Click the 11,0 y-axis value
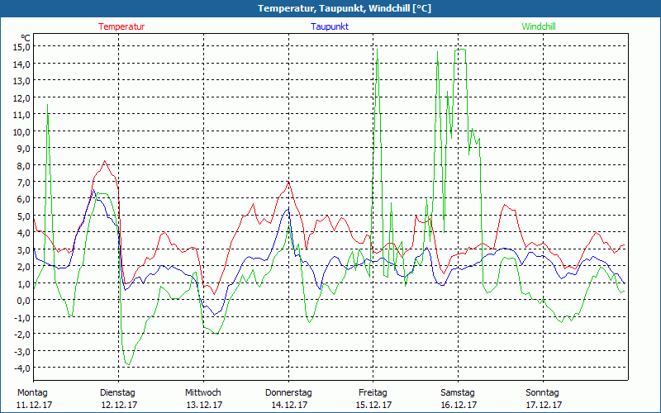This screenshot has height=413, width=661. (22, 115)
